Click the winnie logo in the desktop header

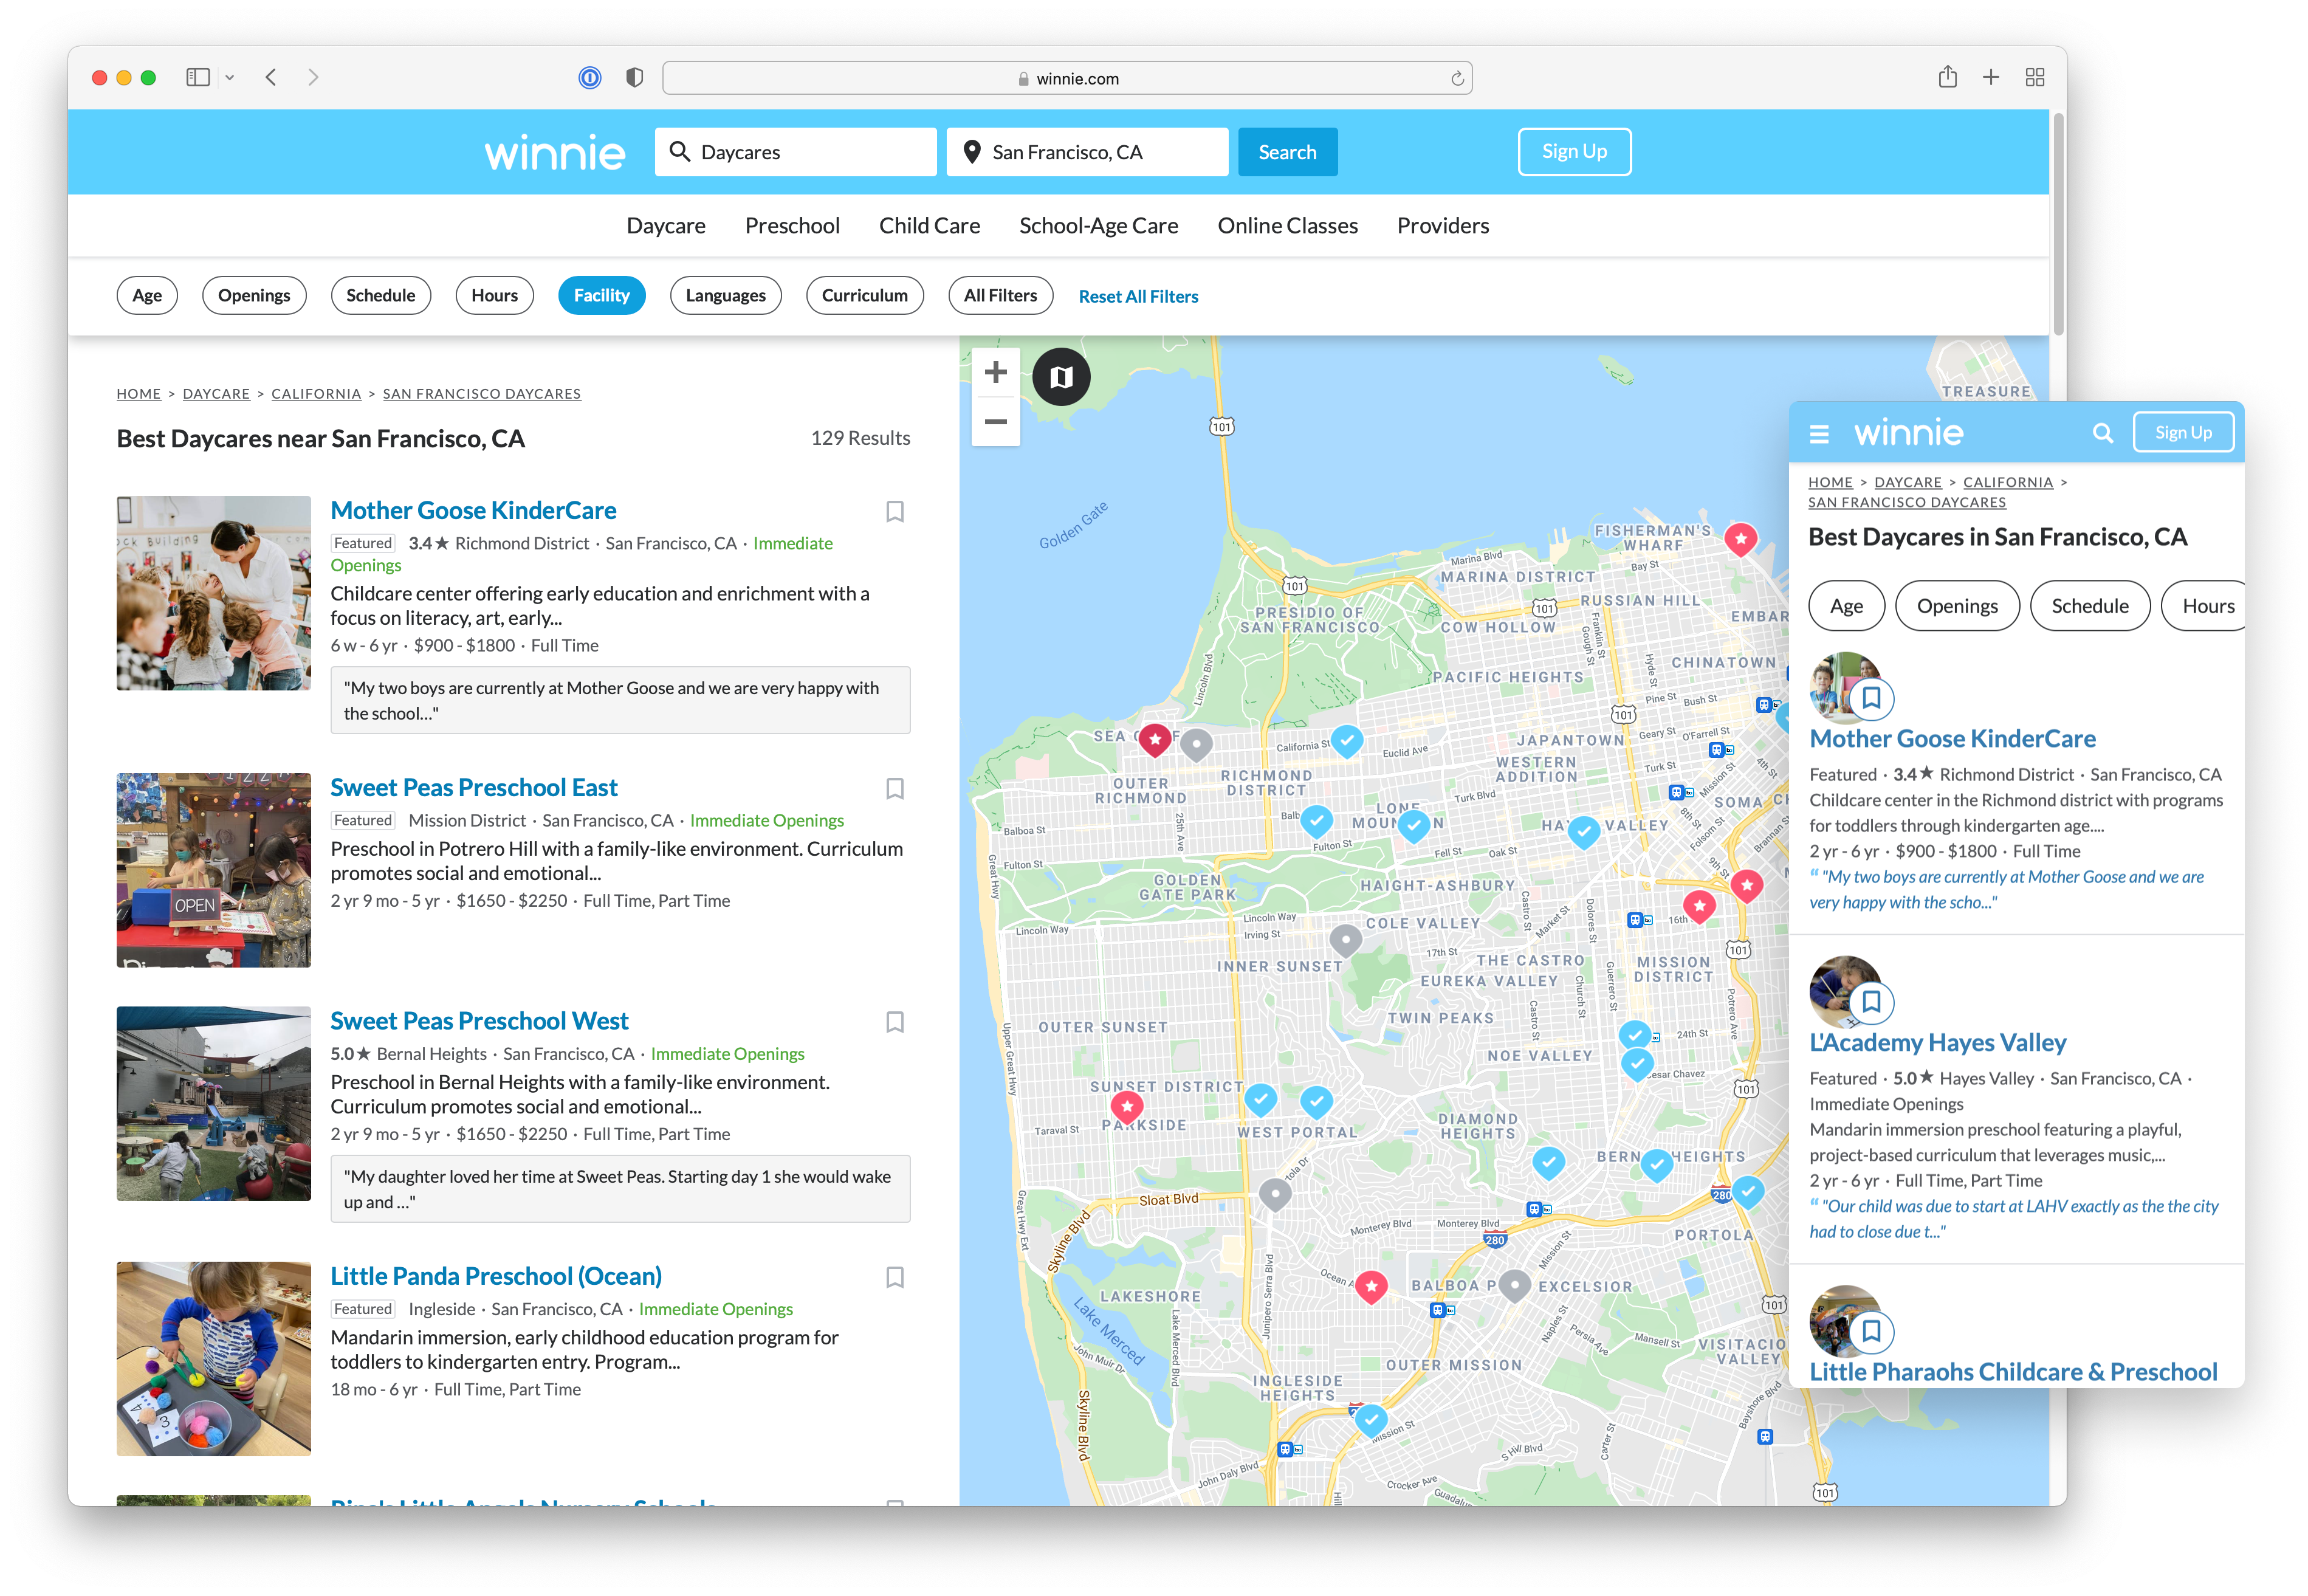(555, 153)
